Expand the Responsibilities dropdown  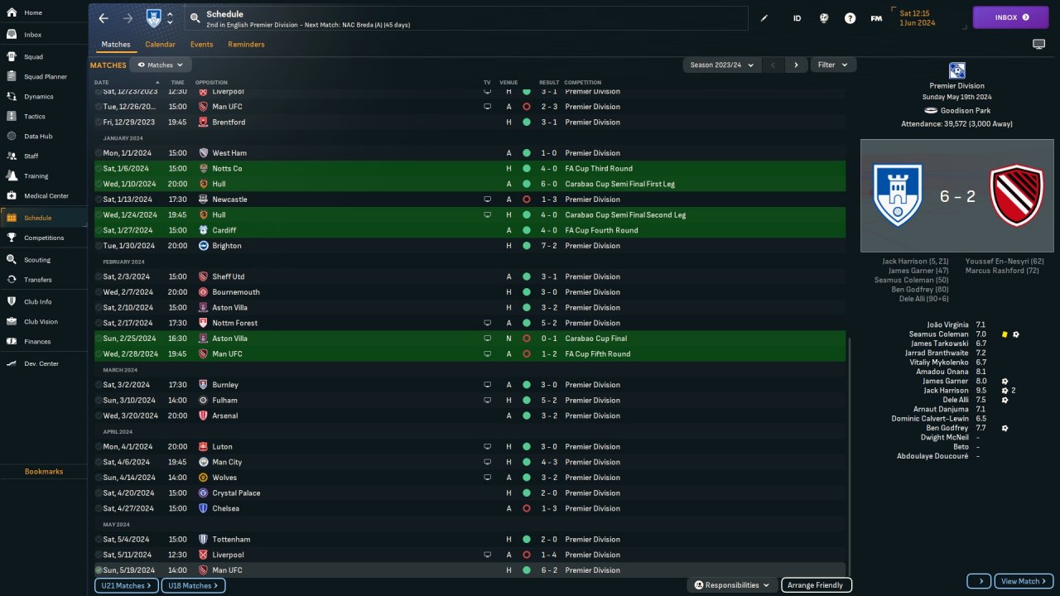click(731, 585)
